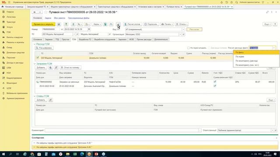Click the copy icon beside Добавить in Заправки ГСМ
Image resolution: width=280 pixels, height=157 pixels.
(51, 68)
